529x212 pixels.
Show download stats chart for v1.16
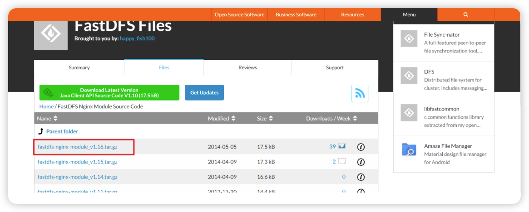[x=342, y=146]
